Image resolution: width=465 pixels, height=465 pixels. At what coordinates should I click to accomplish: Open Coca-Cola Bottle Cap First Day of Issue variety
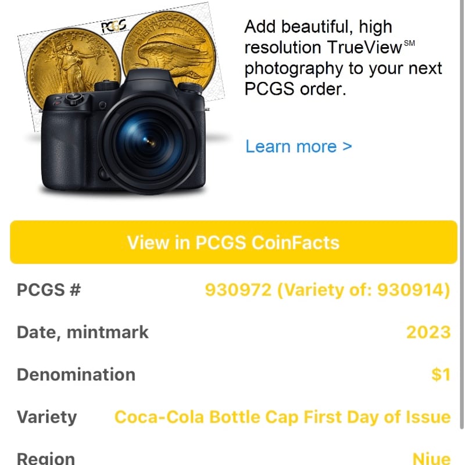point(282,417)
